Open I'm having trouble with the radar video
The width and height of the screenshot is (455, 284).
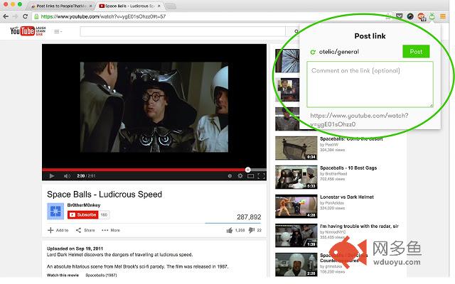(x=359, y=226)
